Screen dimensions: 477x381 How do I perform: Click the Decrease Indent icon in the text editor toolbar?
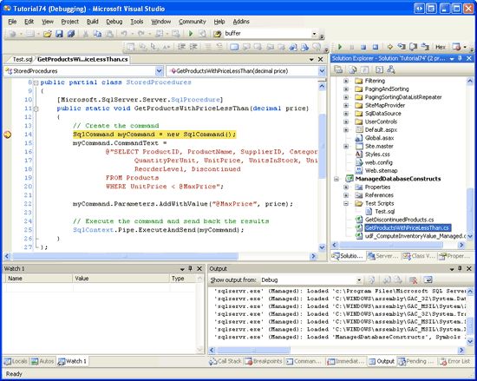coord(181,47)
